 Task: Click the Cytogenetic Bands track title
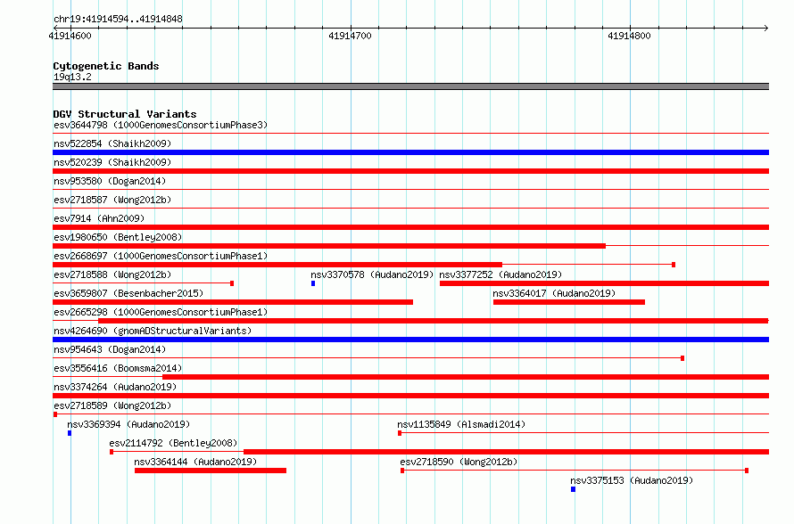point(106,66)
